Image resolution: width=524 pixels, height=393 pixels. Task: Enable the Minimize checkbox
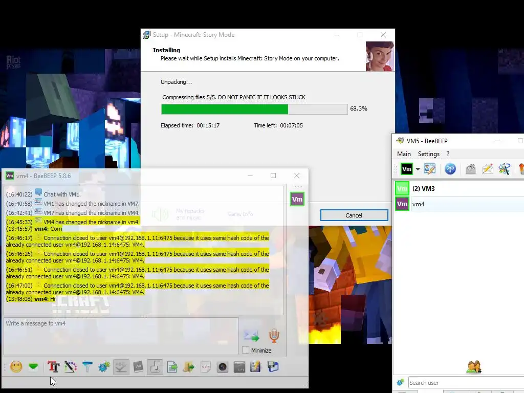246,350
